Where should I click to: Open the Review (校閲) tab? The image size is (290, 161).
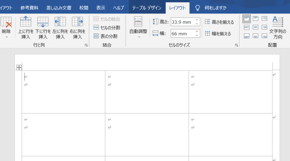[84, 8]
